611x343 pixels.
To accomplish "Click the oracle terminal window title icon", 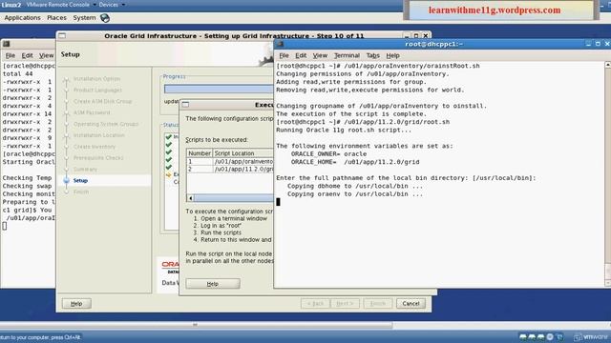I will (7, 45).
